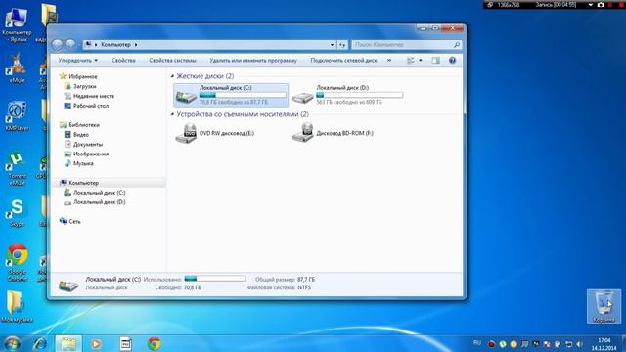Select Сеть in navigation pane
Viewport: 626px width, 352px height.
pos(74,222)
